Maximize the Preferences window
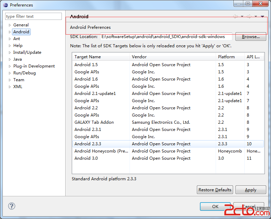 248,3
